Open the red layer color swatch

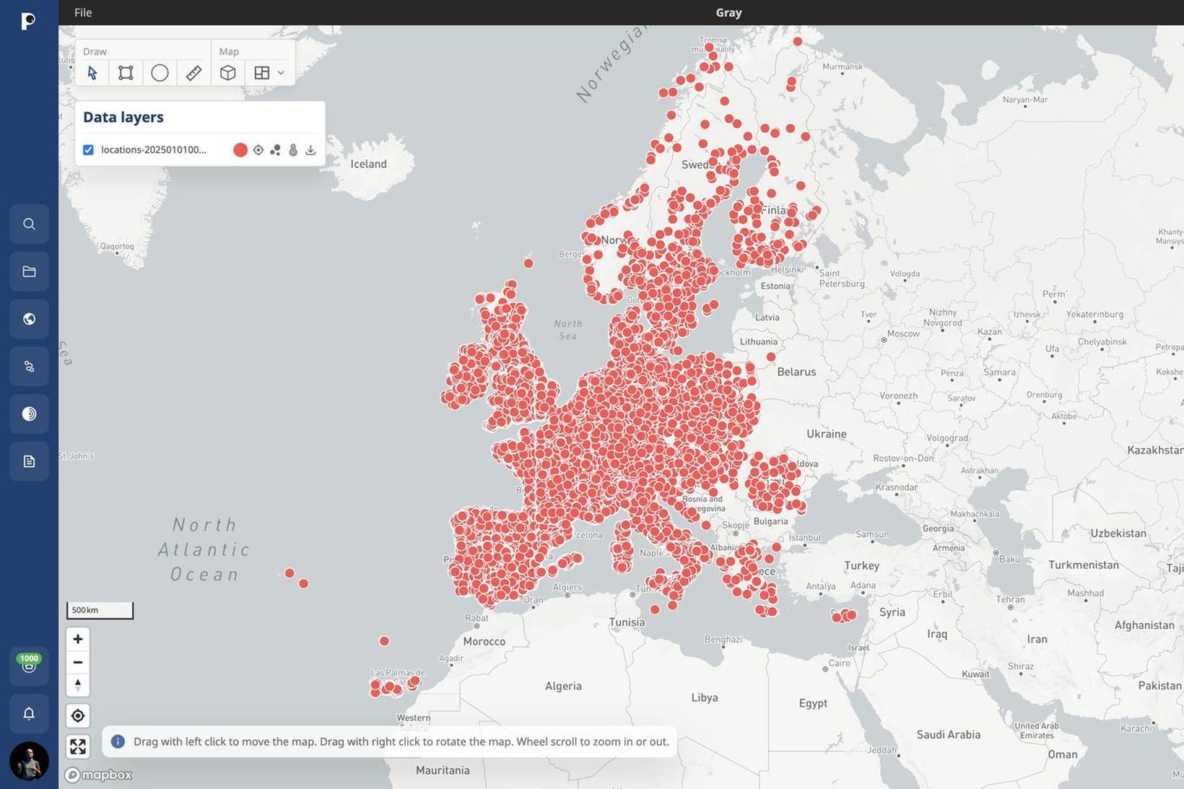coord(240,150)
